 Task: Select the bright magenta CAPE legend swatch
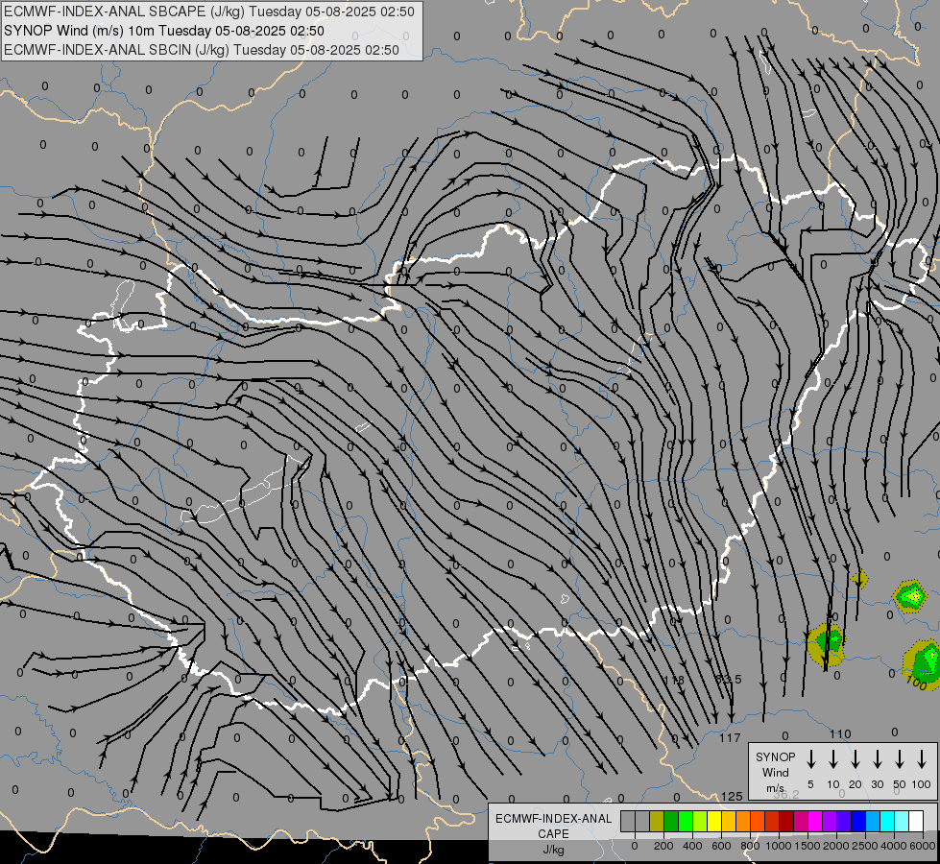(816, 821)
